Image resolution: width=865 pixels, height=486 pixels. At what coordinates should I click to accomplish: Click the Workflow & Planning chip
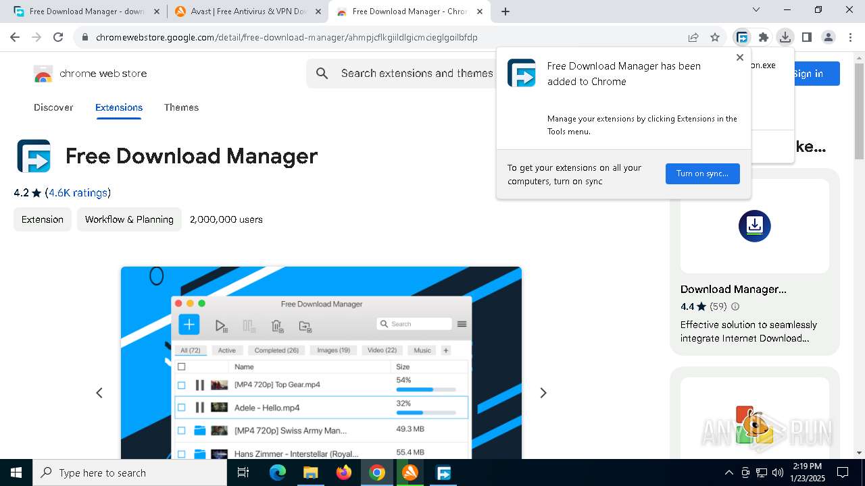129,219
